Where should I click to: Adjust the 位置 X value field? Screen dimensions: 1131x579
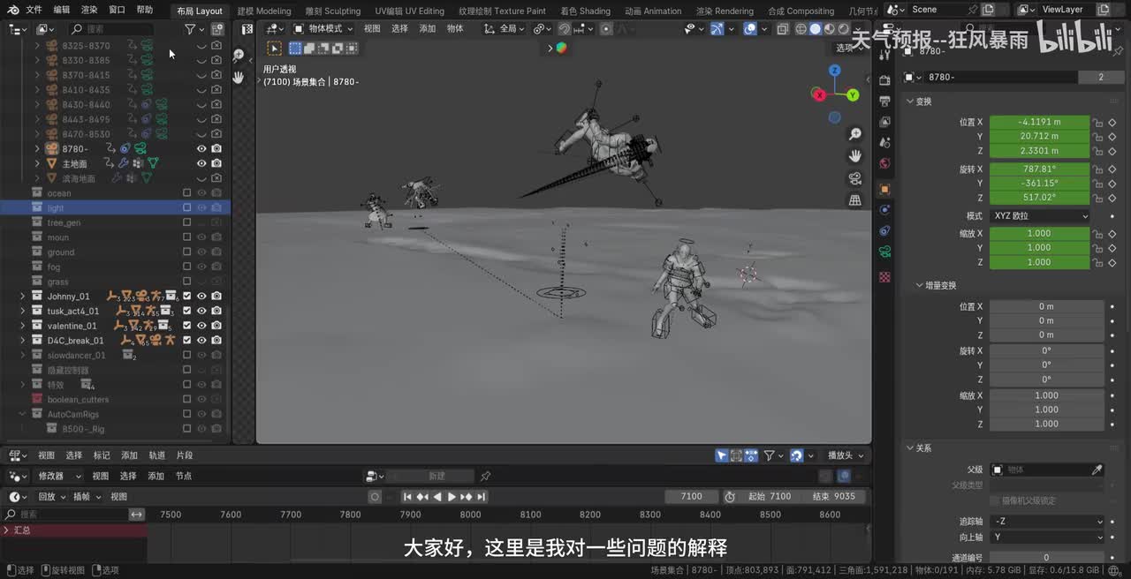(x=1039, y=122)
